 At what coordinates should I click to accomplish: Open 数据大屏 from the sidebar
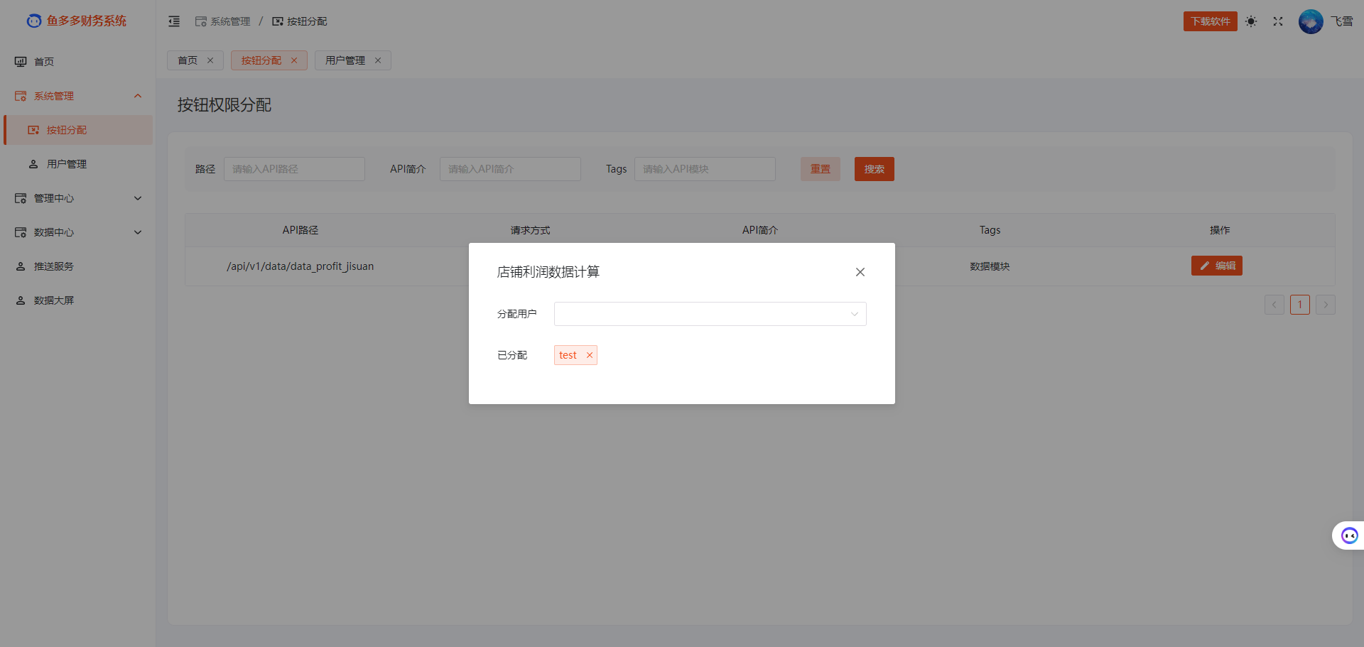[x=53, y=300]
